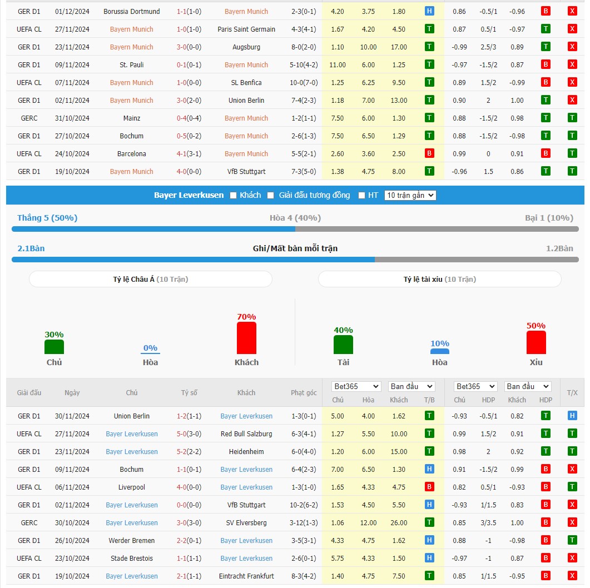Check the HT checkbox

point(361,196)
